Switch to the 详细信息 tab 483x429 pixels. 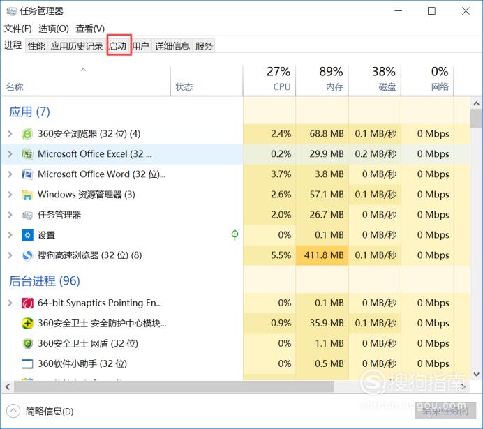pyautogui.click(x=172, y=46)
